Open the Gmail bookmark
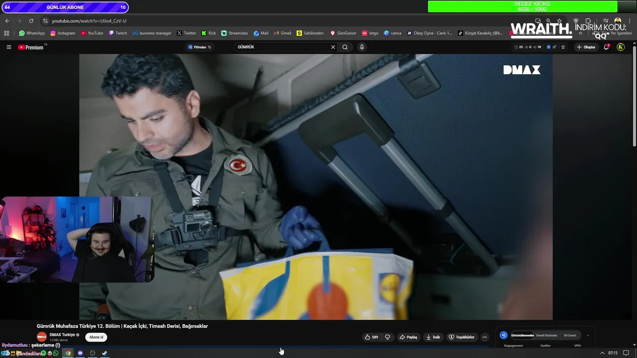Image resolution: width=637 pixels, height=358 pixels. [x=282, y=33]
